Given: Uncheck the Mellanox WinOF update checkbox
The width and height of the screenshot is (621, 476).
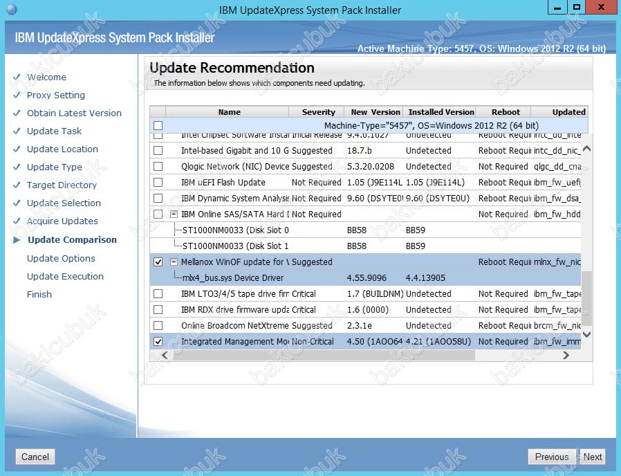Looking at the screenshot, I should (x=158, y=262).
